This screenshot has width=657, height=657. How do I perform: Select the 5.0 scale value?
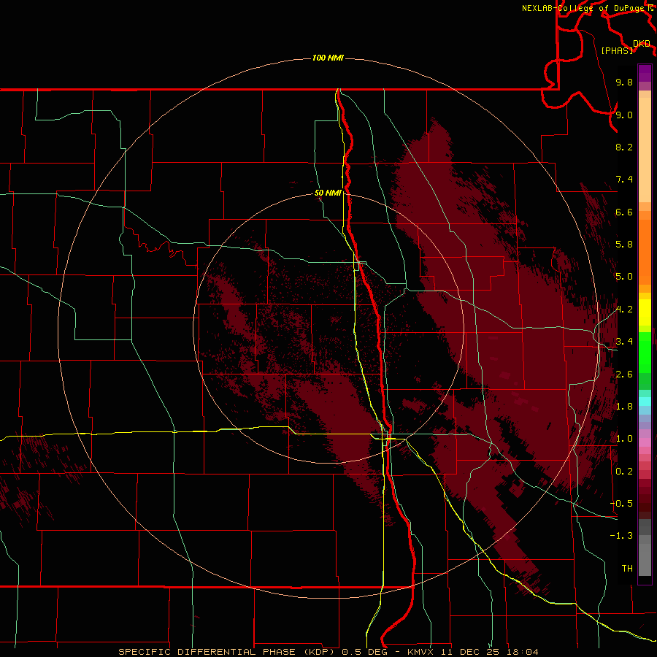click(x=624, y=277)
